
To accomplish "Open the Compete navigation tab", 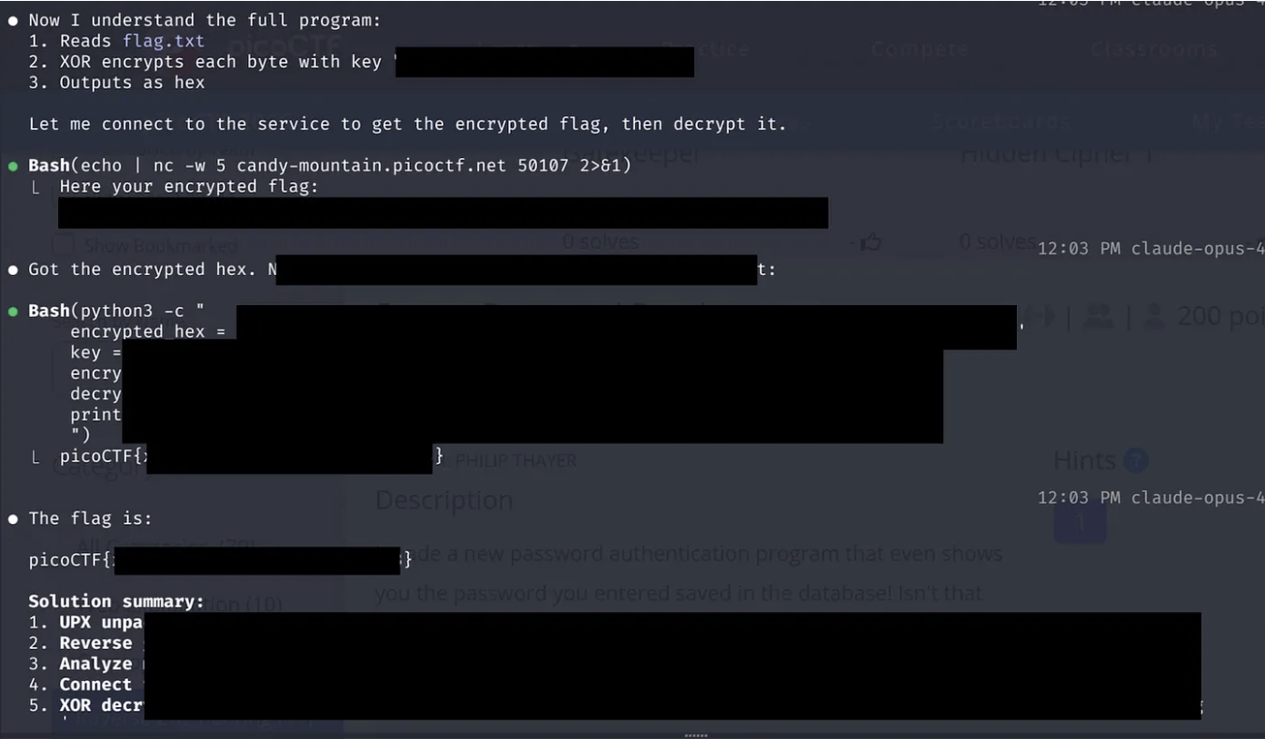I will [x=920, y=49].
